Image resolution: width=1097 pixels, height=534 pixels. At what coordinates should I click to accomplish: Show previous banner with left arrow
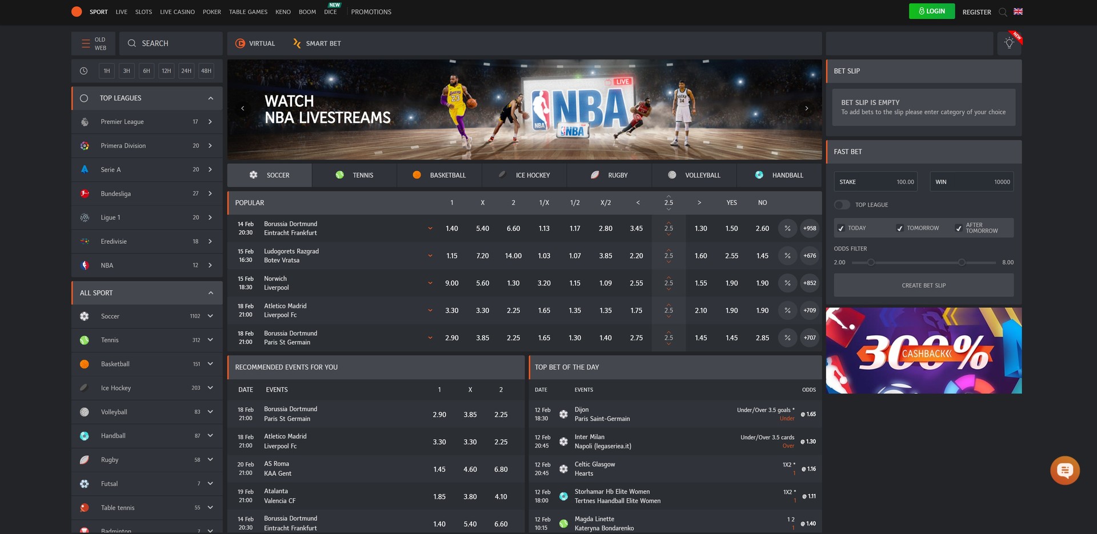click(x=243, y=109)
